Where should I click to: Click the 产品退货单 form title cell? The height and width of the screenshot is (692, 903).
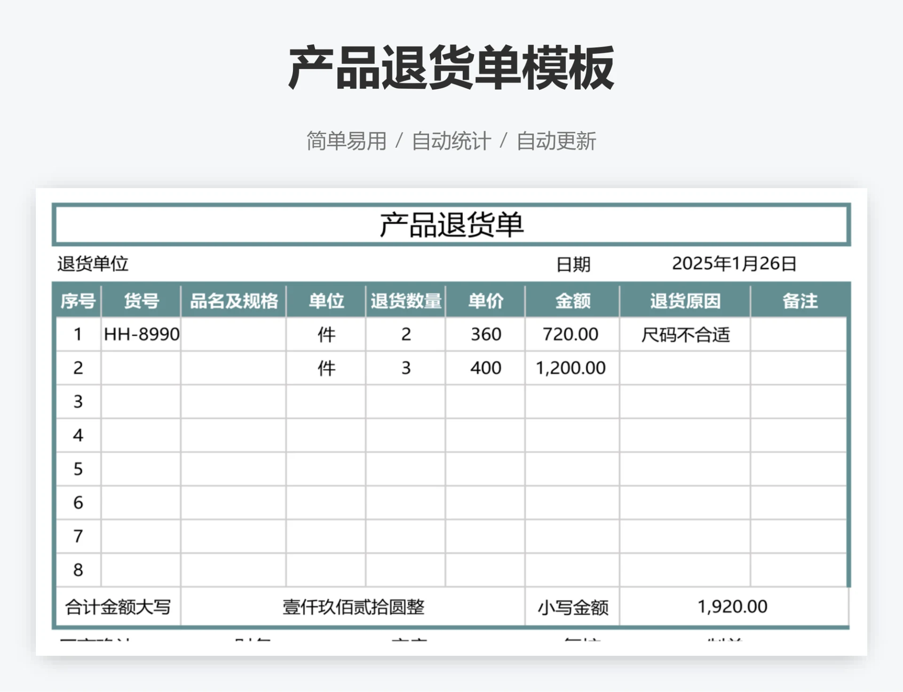451,225
